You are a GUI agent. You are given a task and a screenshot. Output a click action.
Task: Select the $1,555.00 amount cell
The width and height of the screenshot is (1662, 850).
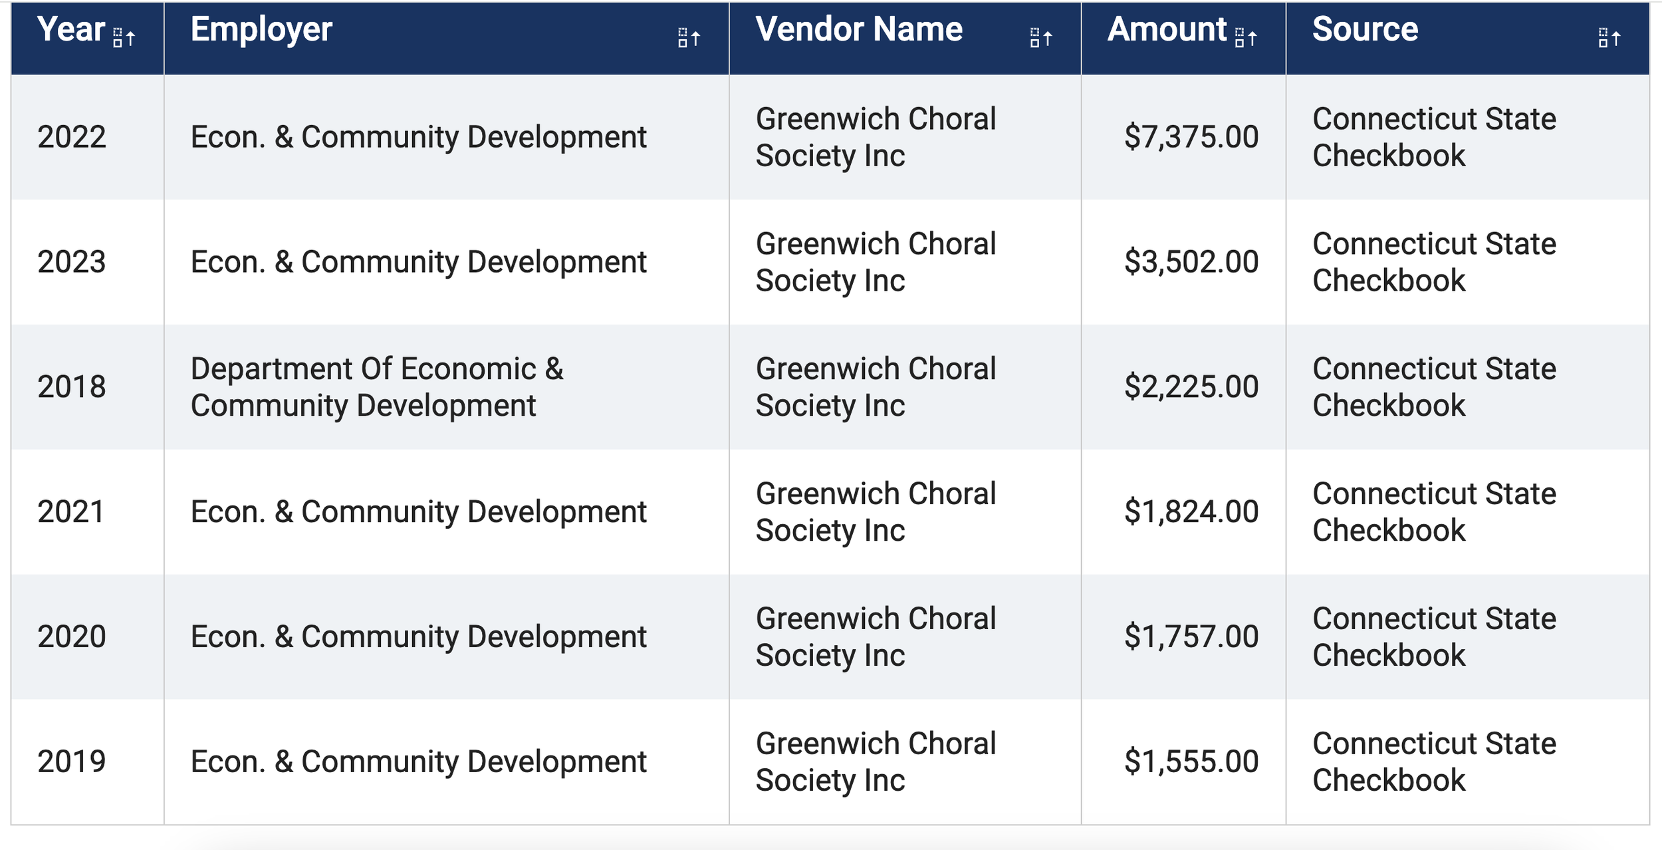[1191, 762]
